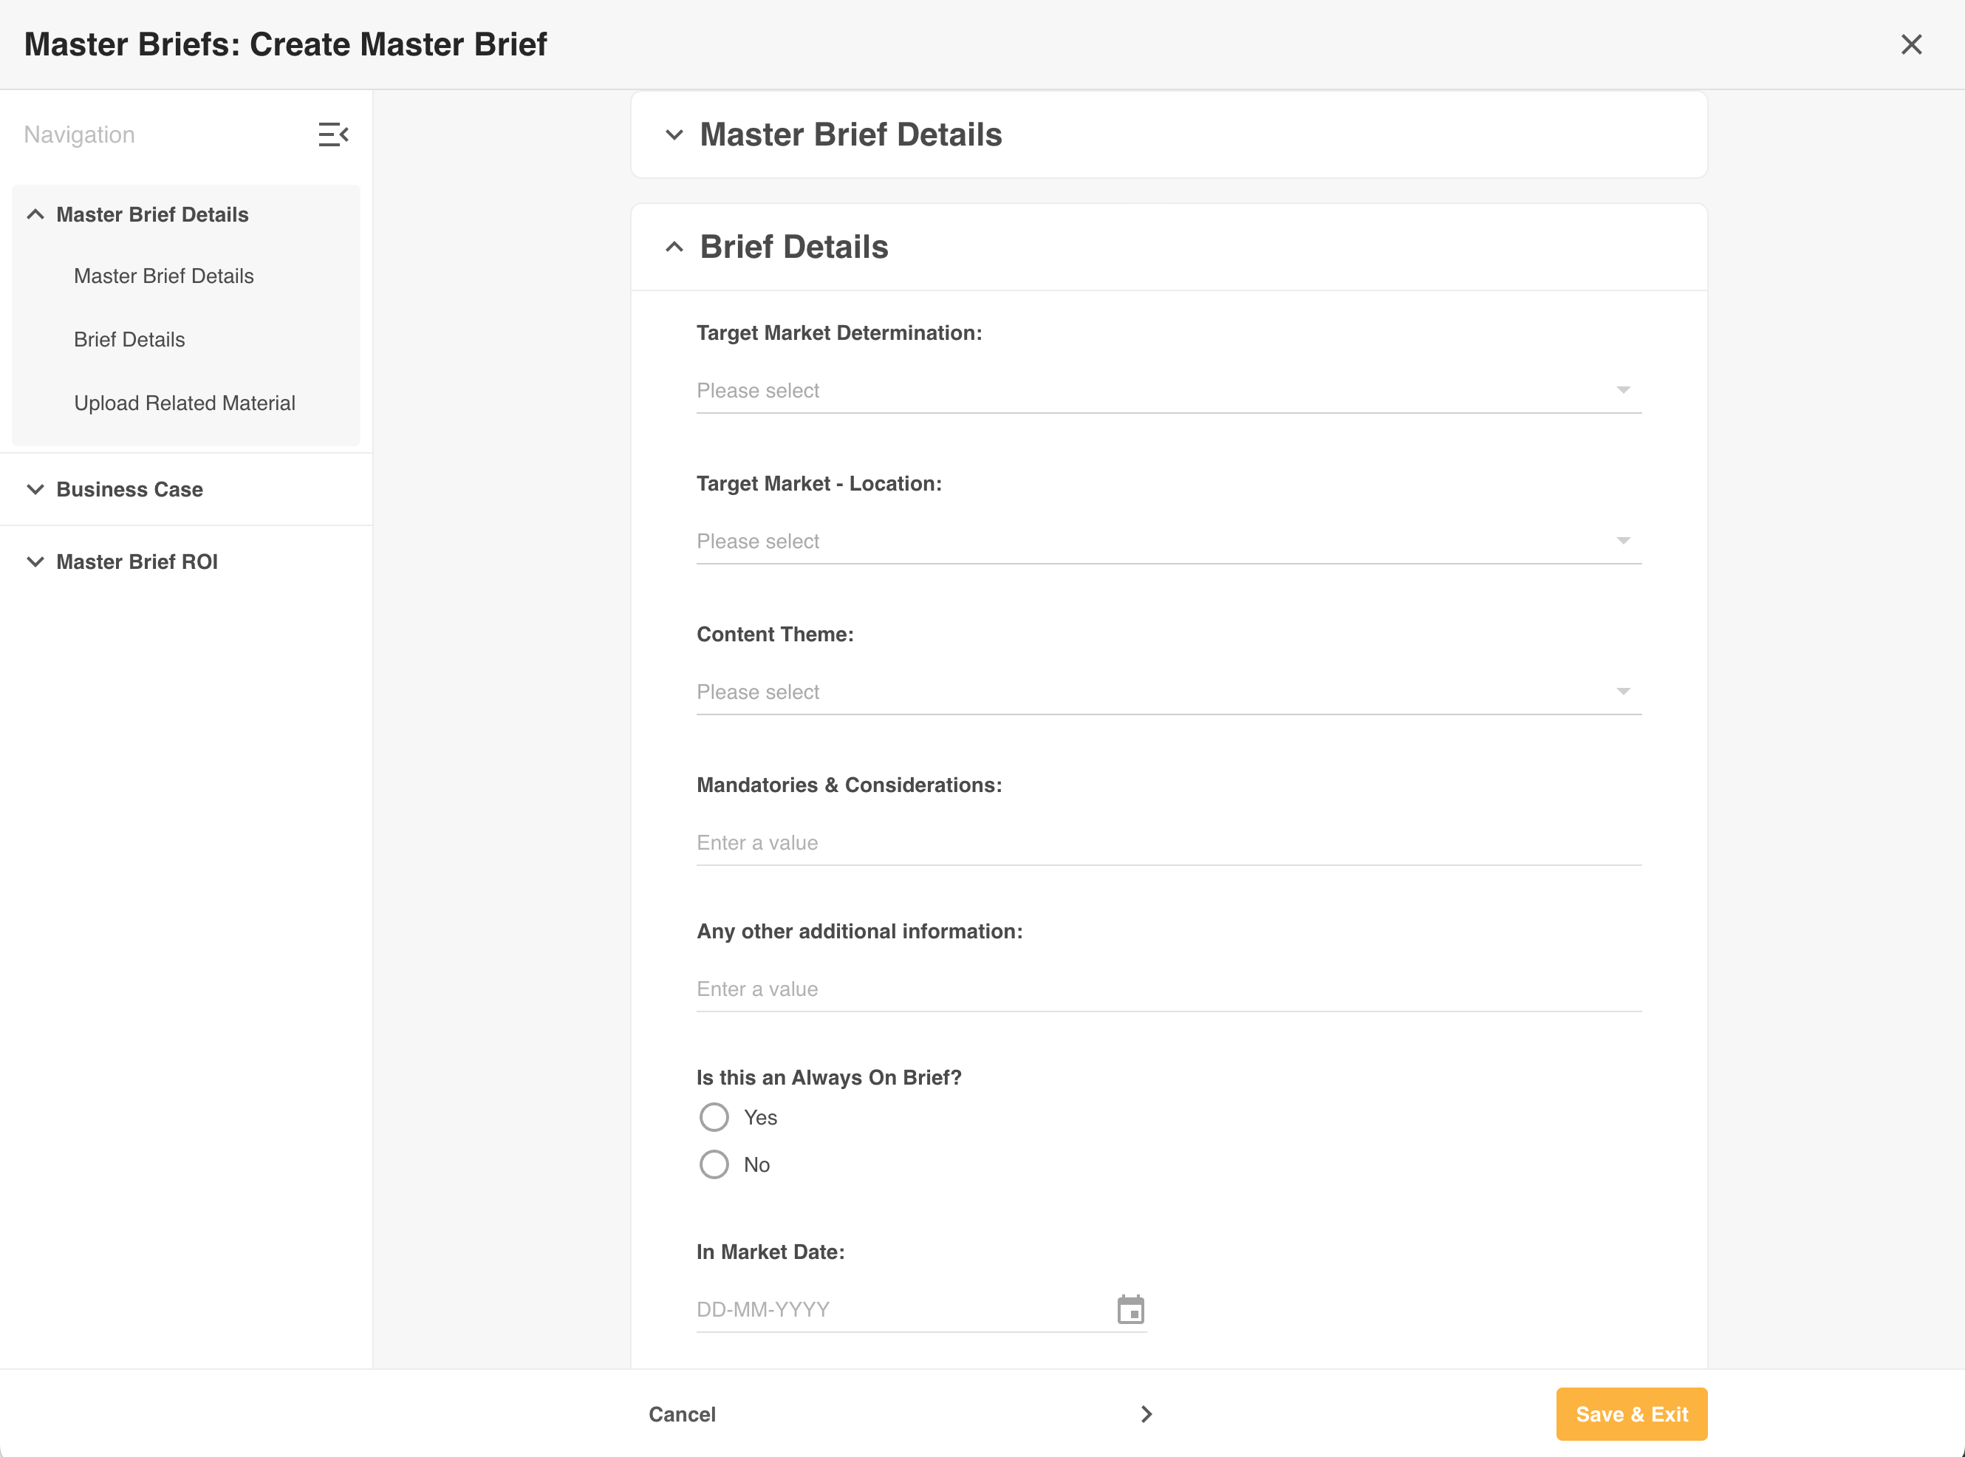Go to Upload Related Material in navigation
The image size is (1965, 1457).
184,403
